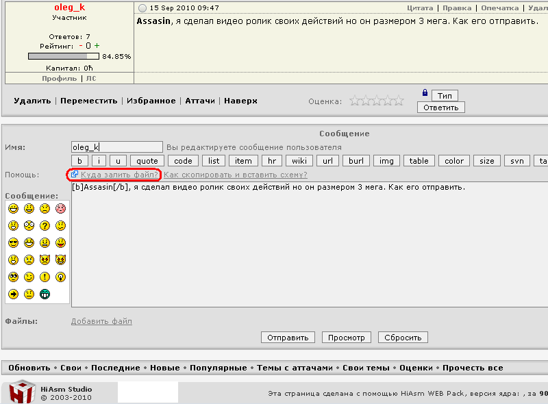Open the 'Куда залить файл?' help link
This screenshot has width=548, height=404.
[119, 175]
